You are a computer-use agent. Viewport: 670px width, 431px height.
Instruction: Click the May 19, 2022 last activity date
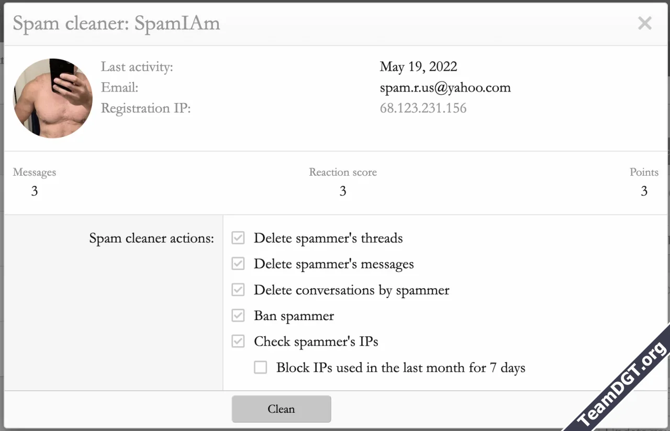click(418, 67)
